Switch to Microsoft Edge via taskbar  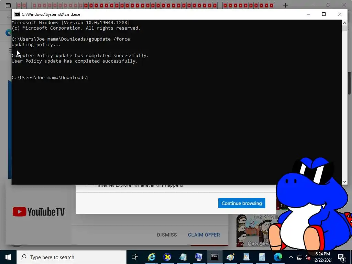pyautogui.click(x=278, y=257)
